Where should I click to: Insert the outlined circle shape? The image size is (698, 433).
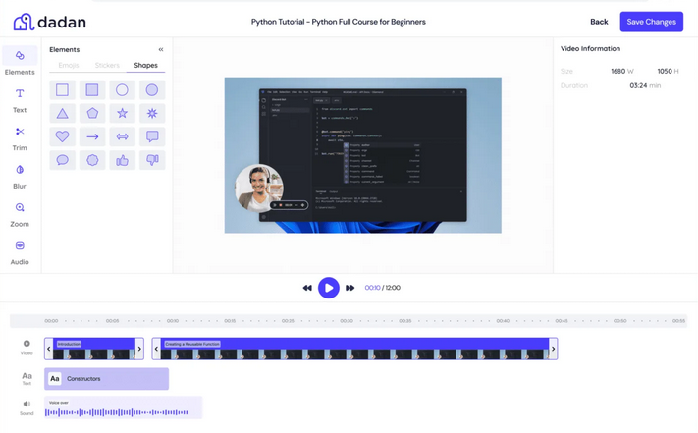(x=122, y=90)
